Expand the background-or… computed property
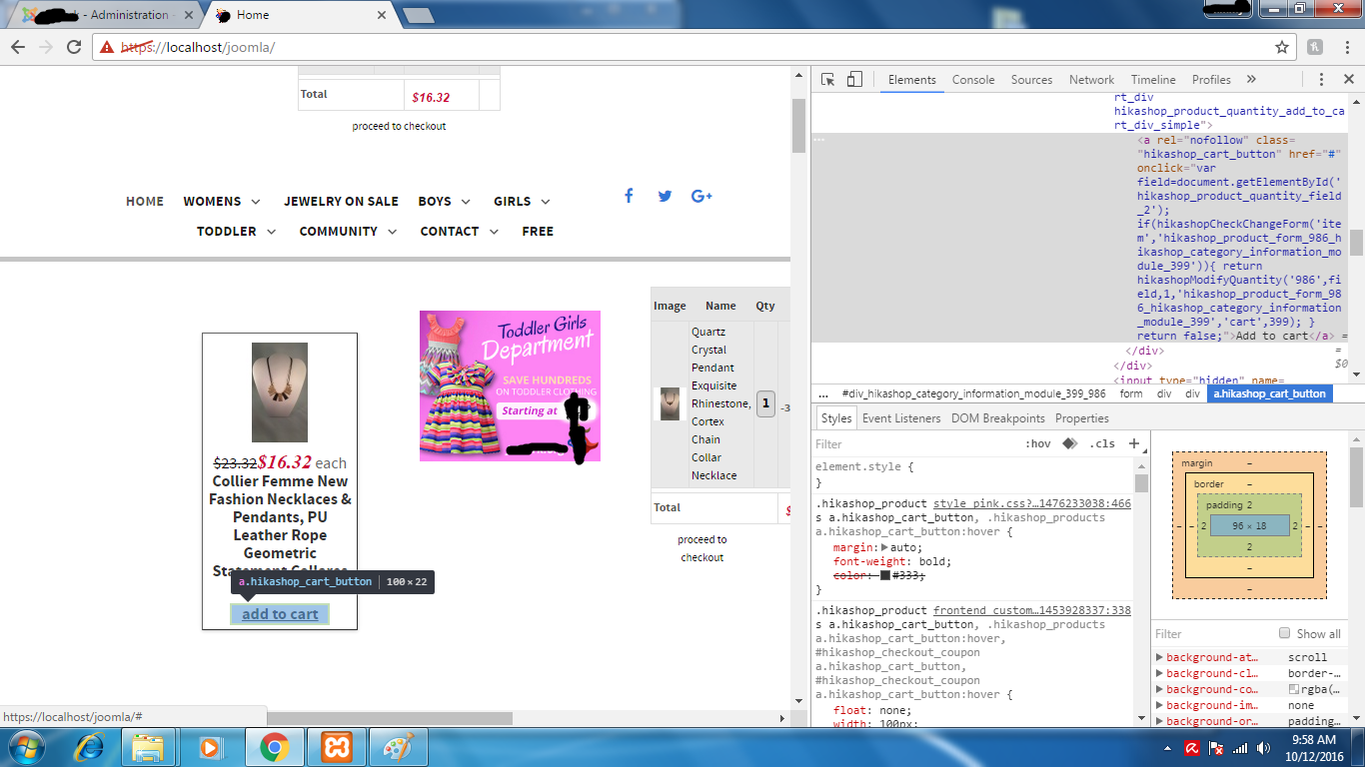This screenshot has width=1365, height=767. 1159,721
